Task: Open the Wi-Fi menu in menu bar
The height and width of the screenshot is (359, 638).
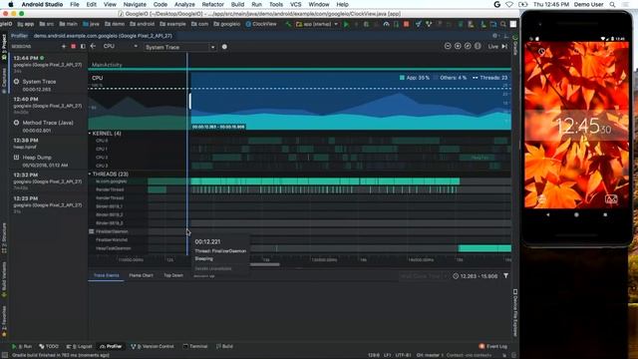Action: [509, 4]
